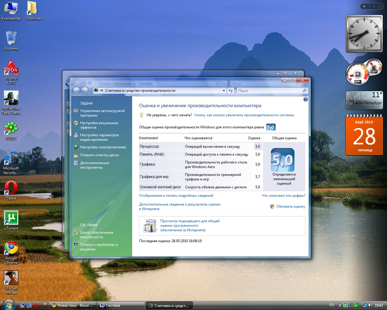Open ICQ7.1 desktop shortcut
This screenshot has width=387, height=310.
click(x=11, y=131)
